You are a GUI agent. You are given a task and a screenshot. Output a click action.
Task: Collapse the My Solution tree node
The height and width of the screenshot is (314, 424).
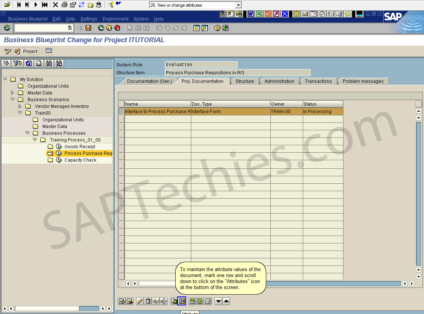pos(5,79)
